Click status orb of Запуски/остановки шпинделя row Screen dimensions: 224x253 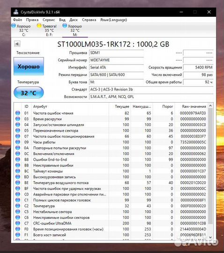(18, 125)
